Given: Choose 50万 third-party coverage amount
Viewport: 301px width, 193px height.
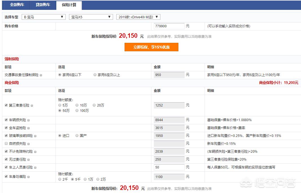Looking at the screenshot, I should click(x=60, y=110).
